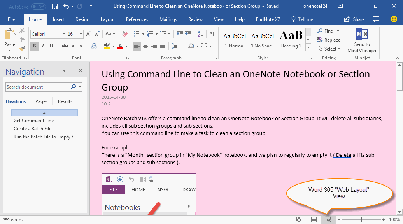The width and height of the screenshot is (403, 224).
Task: Align paragraph text to the right
Action: point(154,46)
